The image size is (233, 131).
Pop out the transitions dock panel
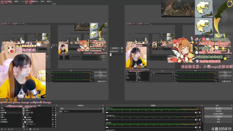click(103, 106)
